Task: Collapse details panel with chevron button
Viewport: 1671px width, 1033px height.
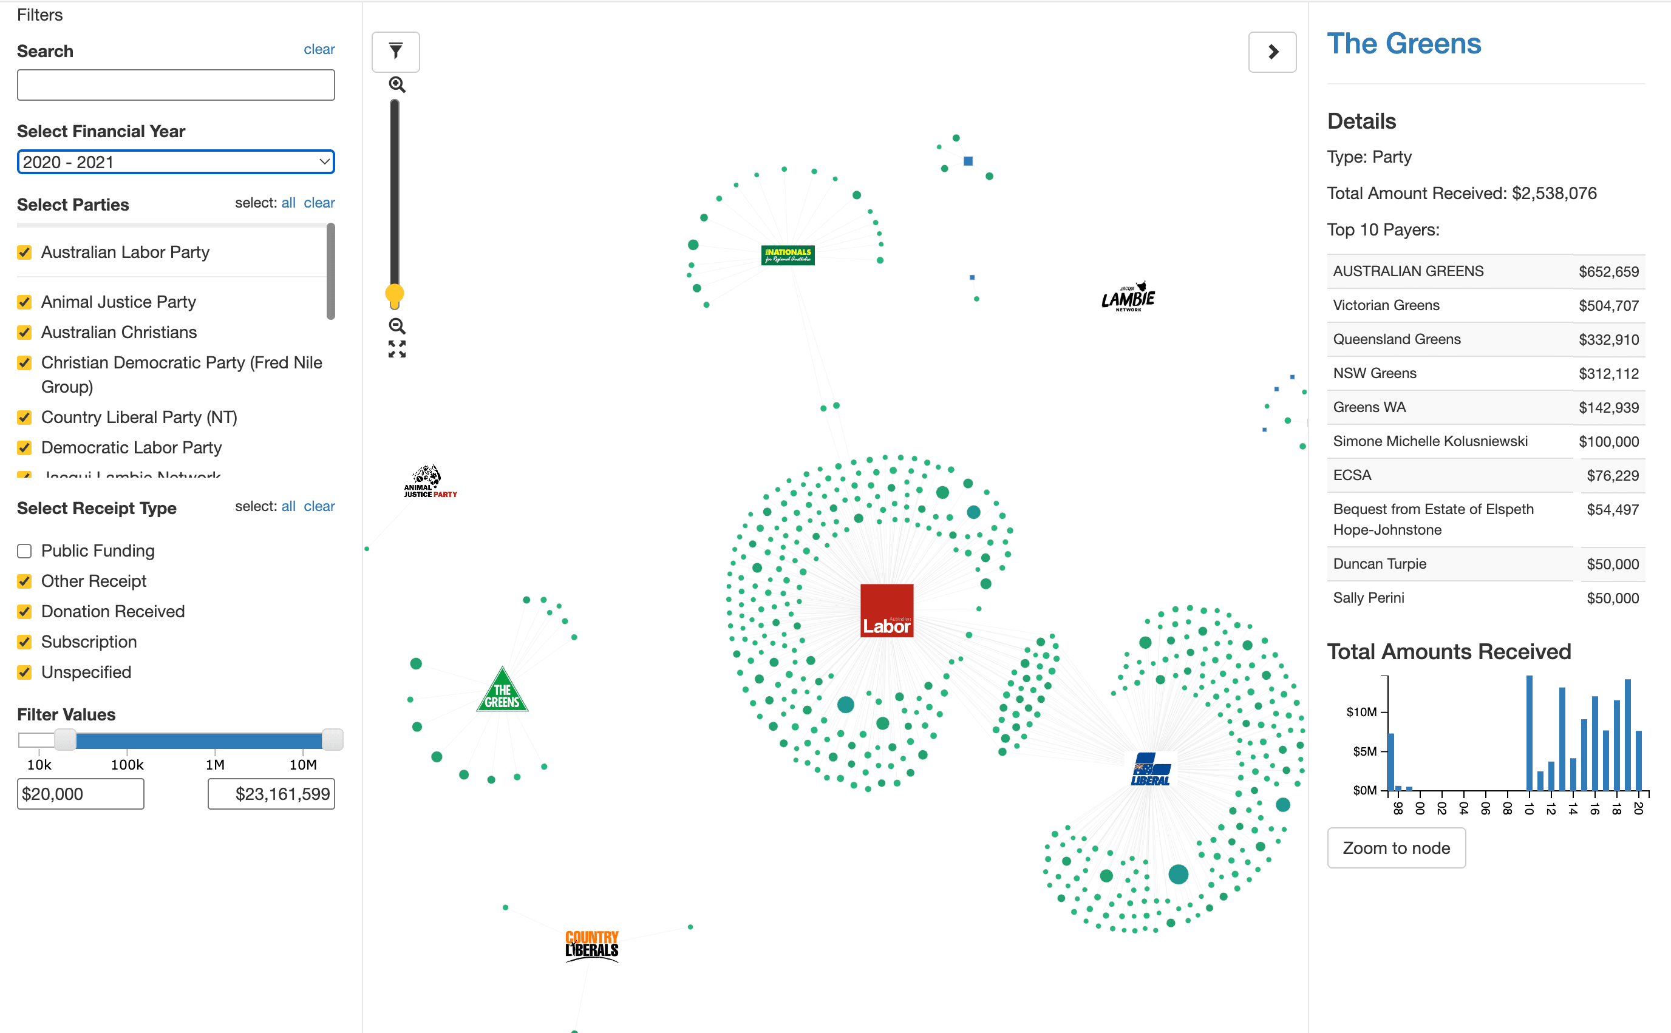Action: 1272,52
